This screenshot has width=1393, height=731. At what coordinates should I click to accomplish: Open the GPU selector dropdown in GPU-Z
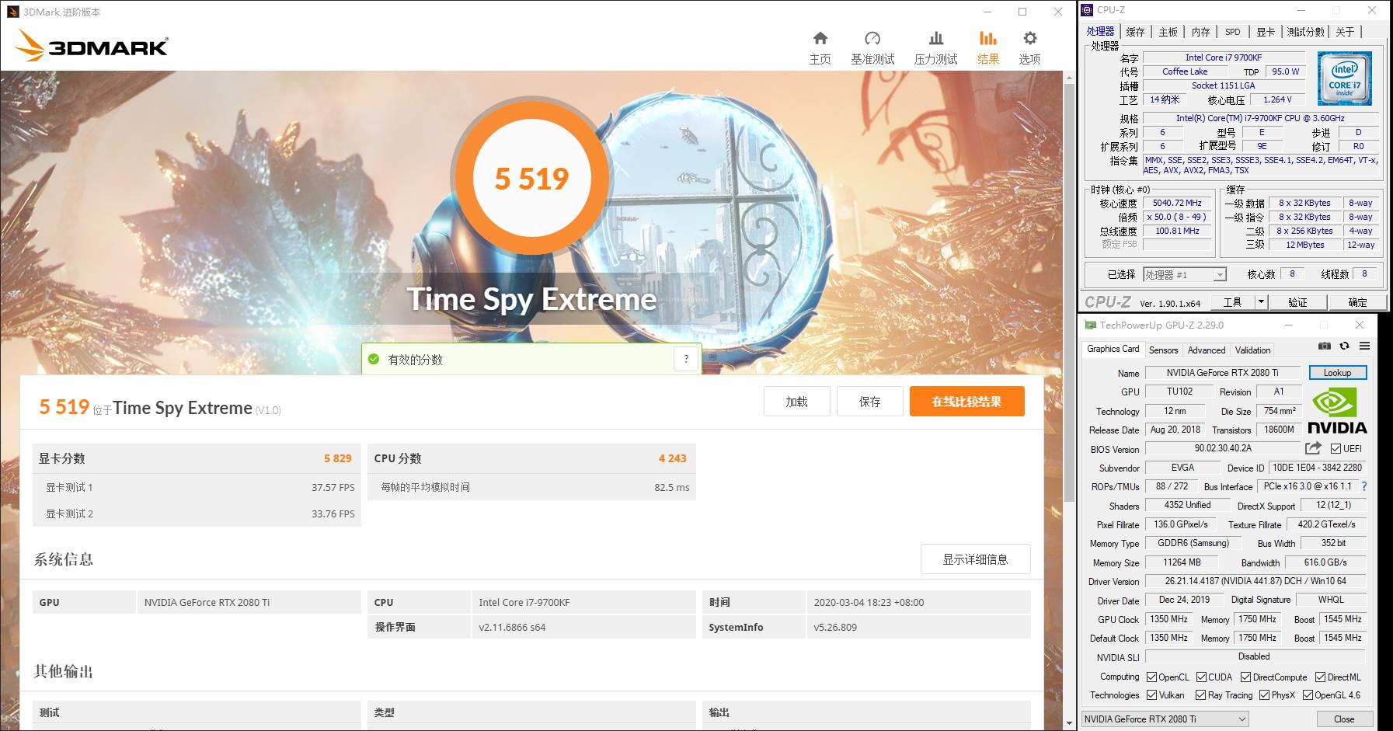tap(1165, 719)
